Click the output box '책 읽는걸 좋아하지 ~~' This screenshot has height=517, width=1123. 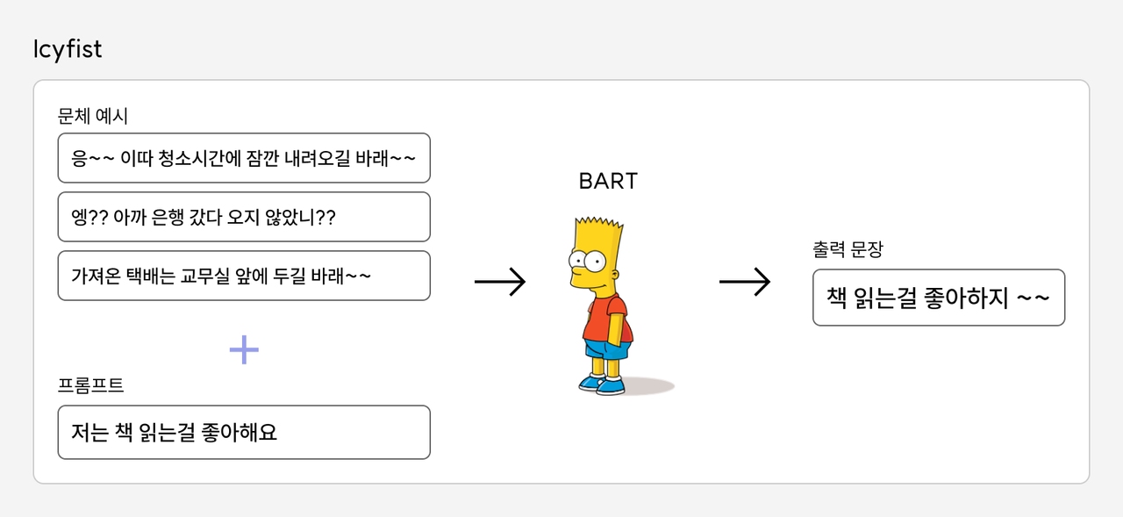coord(938,298)
